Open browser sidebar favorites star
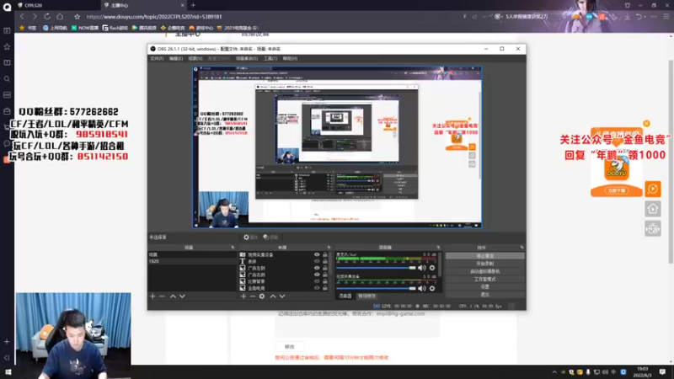674x379 pixels. (7, 47)
